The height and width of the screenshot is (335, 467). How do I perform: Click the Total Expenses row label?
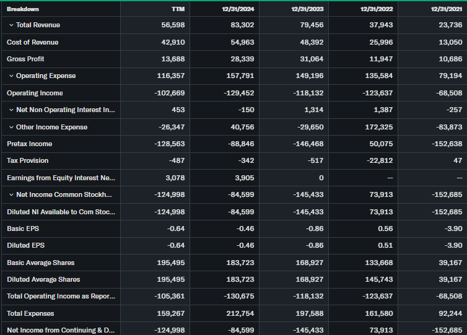[30, 313]
